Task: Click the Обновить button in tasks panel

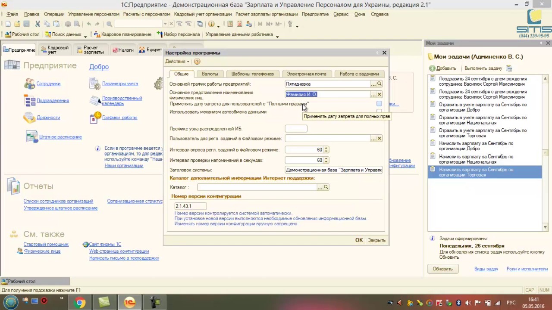Action: (x=442, y=269)
